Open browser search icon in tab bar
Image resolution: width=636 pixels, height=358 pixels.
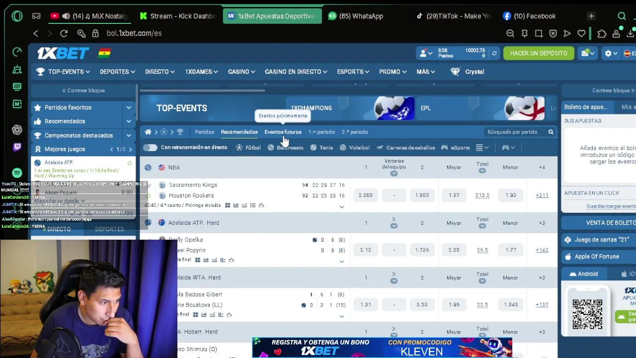[x=622, y=16]
